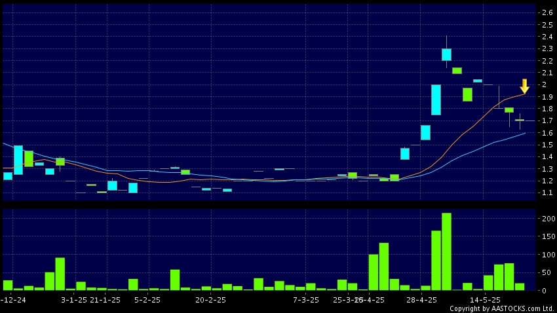
Task: Select the 21-1-25 date label
Action: tap(105, 300)
